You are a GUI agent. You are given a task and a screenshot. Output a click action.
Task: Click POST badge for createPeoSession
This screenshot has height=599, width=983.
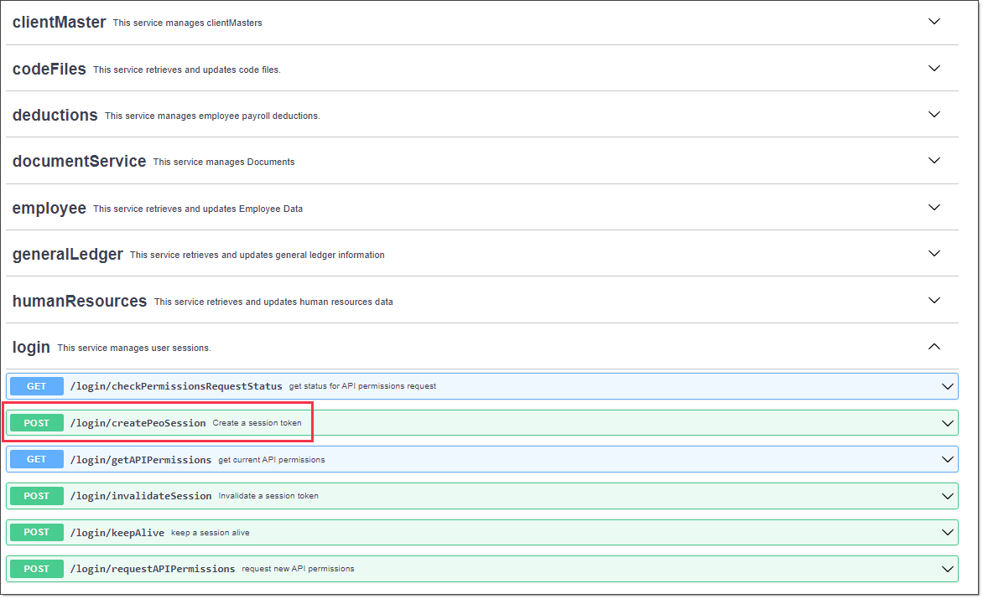(37, 423)
